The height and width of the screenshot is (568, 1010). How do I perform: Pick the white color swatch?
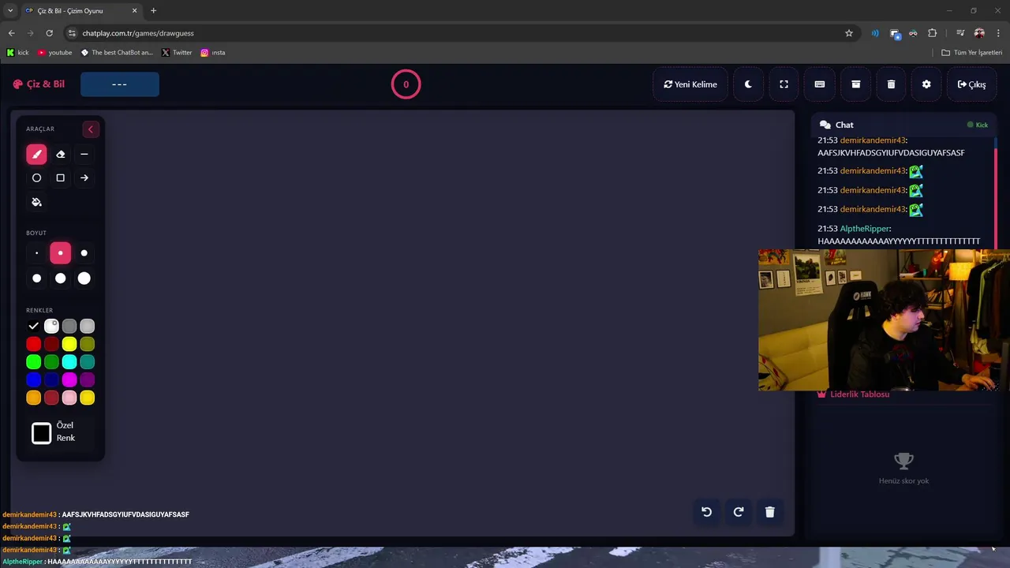[51, 326]
